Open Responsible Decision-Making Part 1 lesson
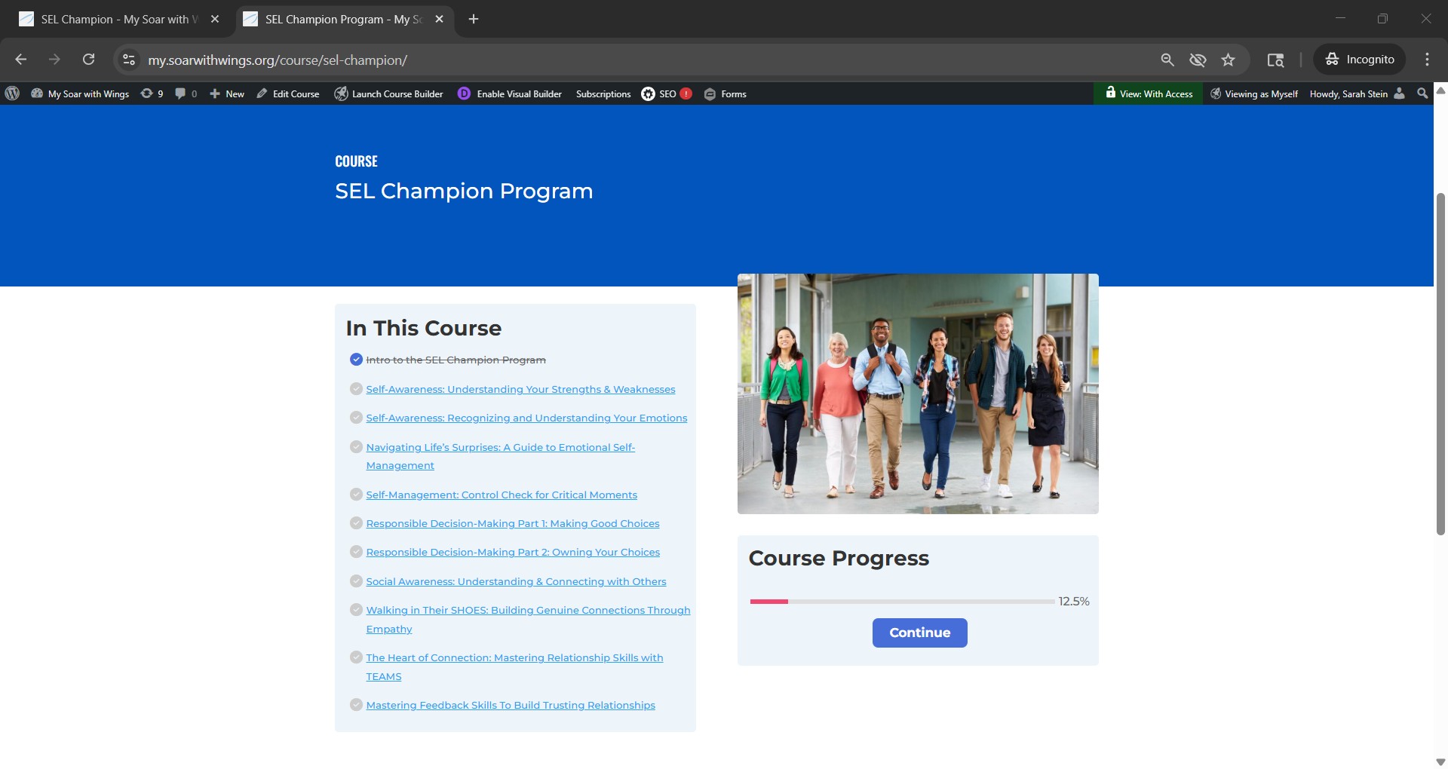 pos(513,523)
